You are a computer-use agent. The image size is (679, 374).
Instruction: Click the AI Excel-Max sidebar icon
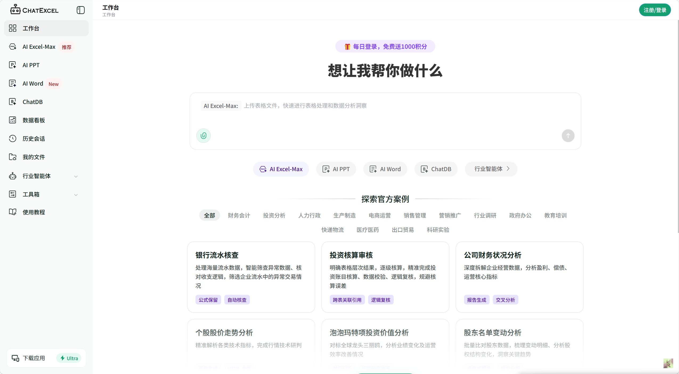click(x=13, y=47)
